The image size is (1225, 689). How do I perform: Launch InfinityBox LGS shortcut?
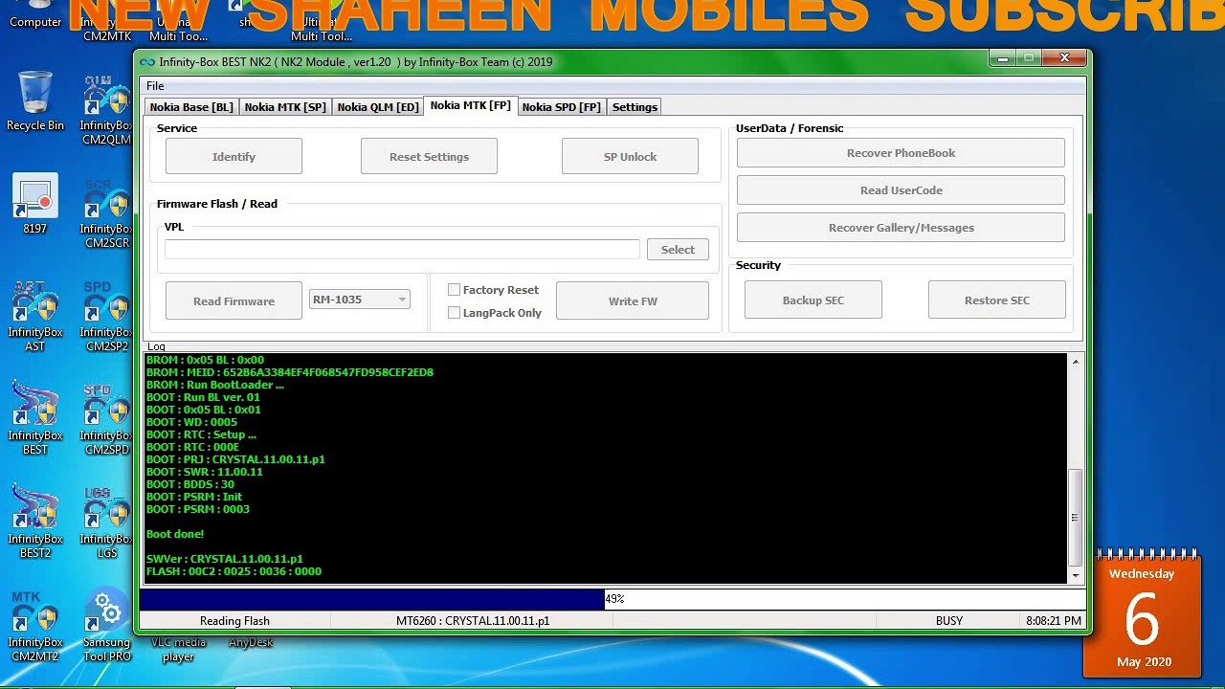106,523
